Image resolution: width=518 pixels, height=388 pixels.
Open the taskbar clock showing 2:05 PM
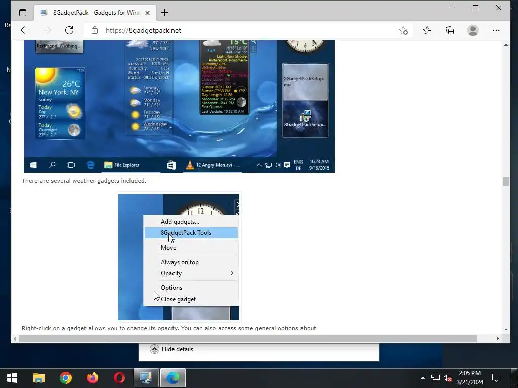point(470,378)
